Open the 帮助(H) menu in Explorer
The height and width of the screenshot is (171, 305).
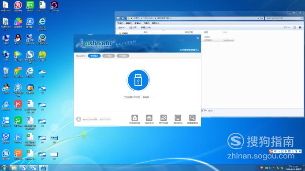155,23
